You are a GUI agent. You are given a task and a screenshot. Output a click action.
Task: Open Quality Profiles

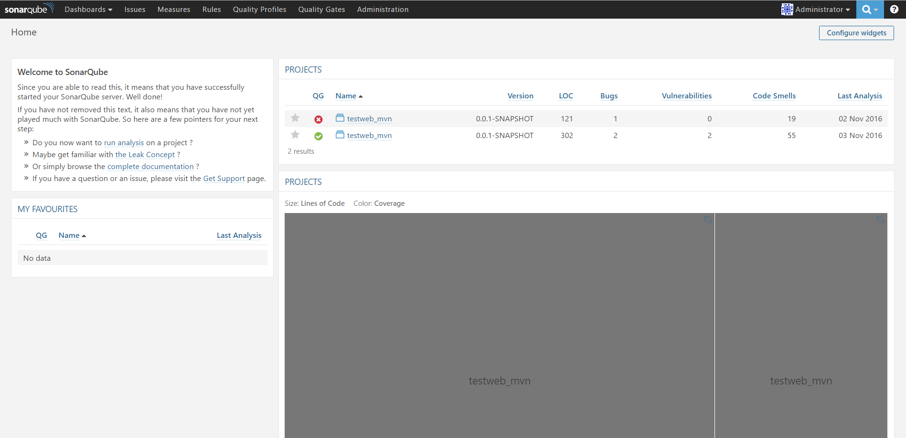point(260,10)
